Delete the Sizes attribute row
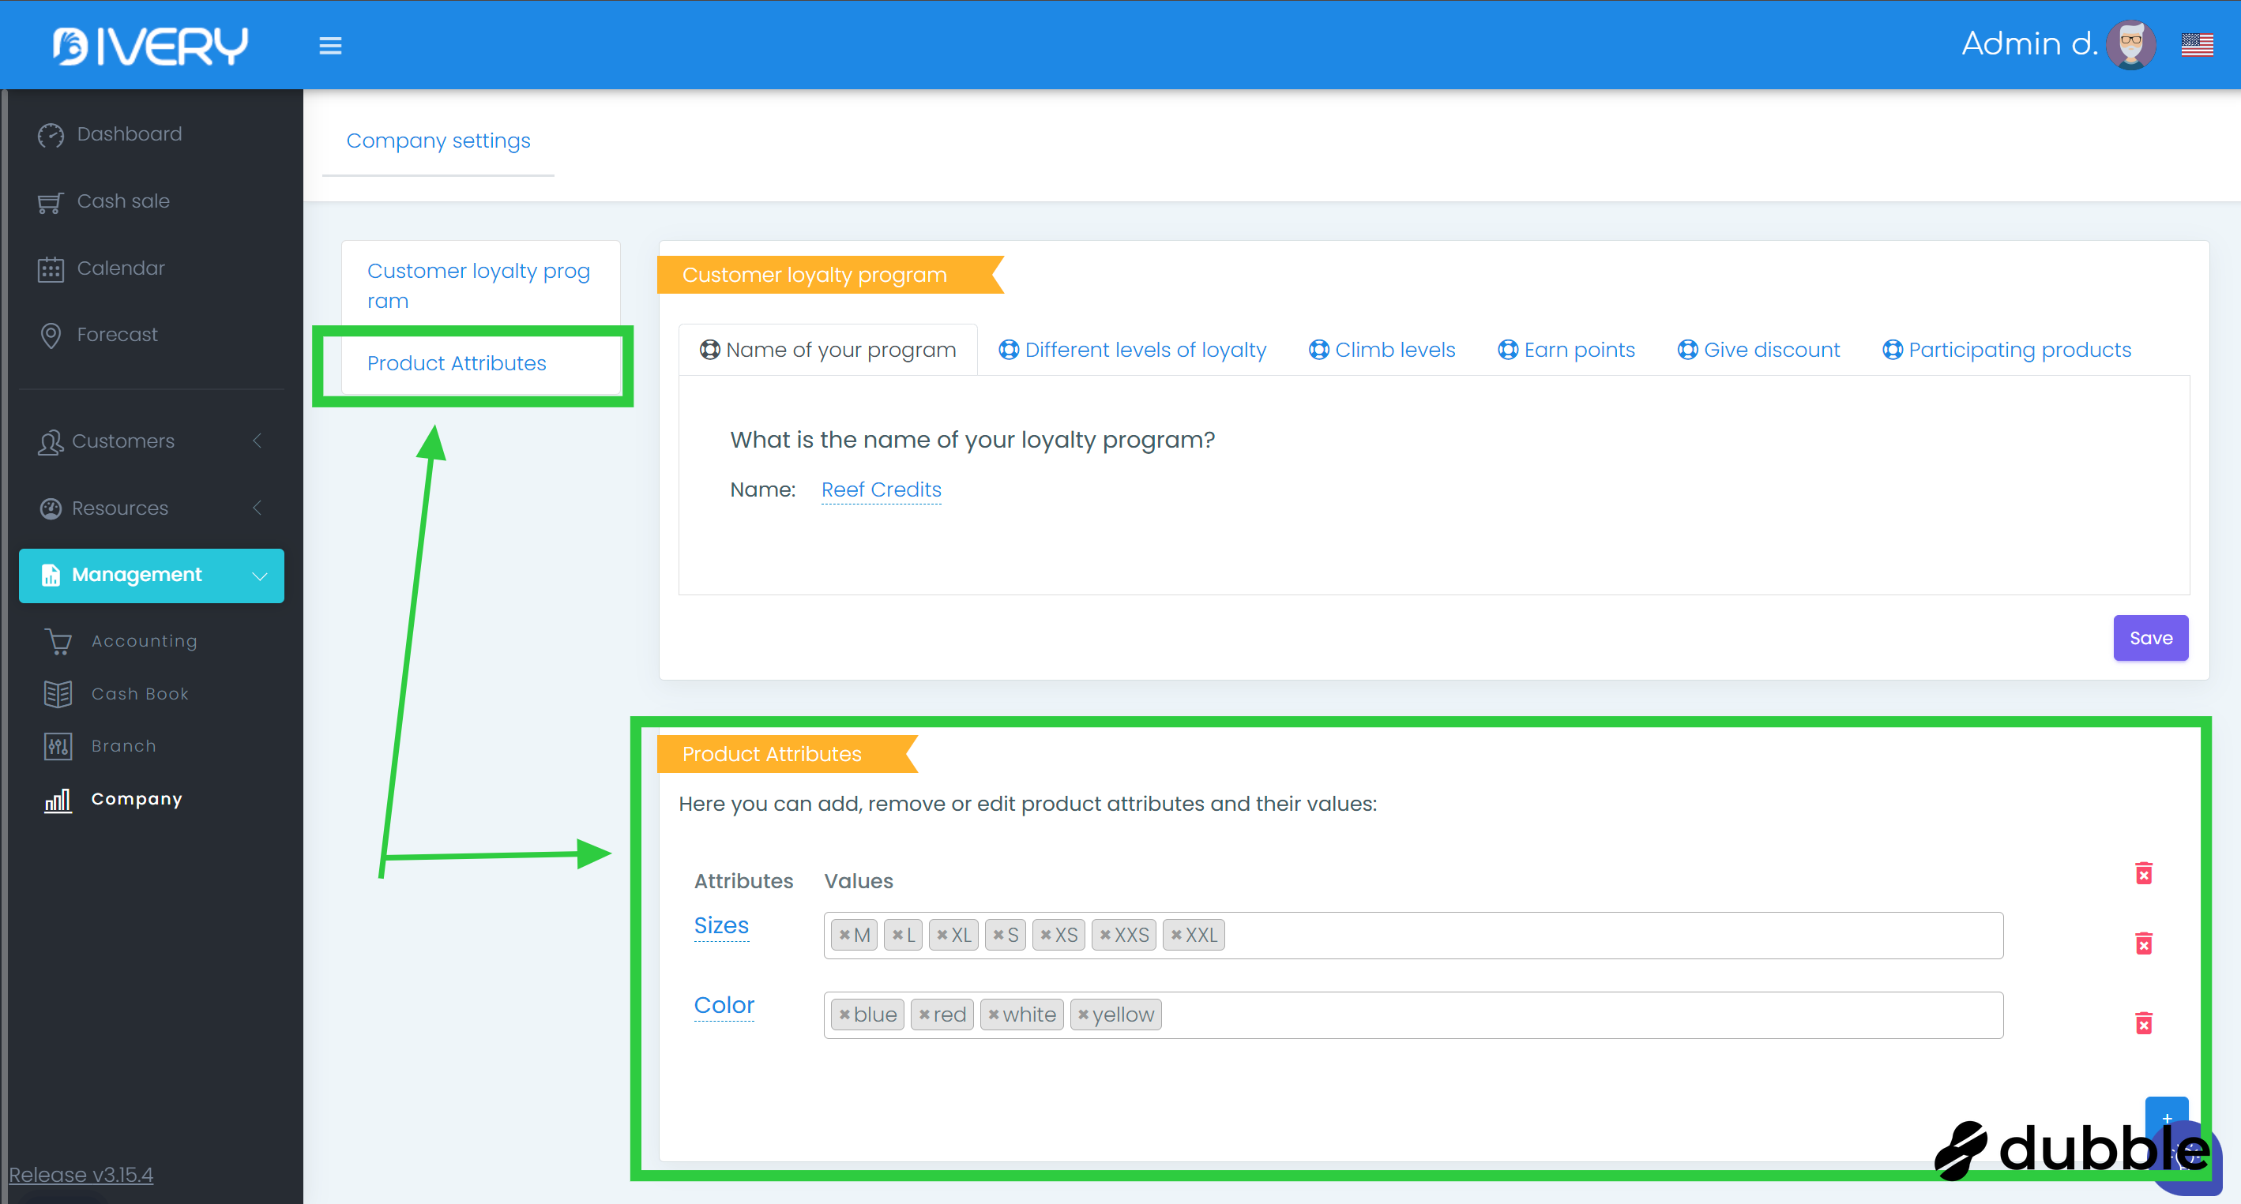Viewport: 2241px width, 1204px height. pos(2143,943)
